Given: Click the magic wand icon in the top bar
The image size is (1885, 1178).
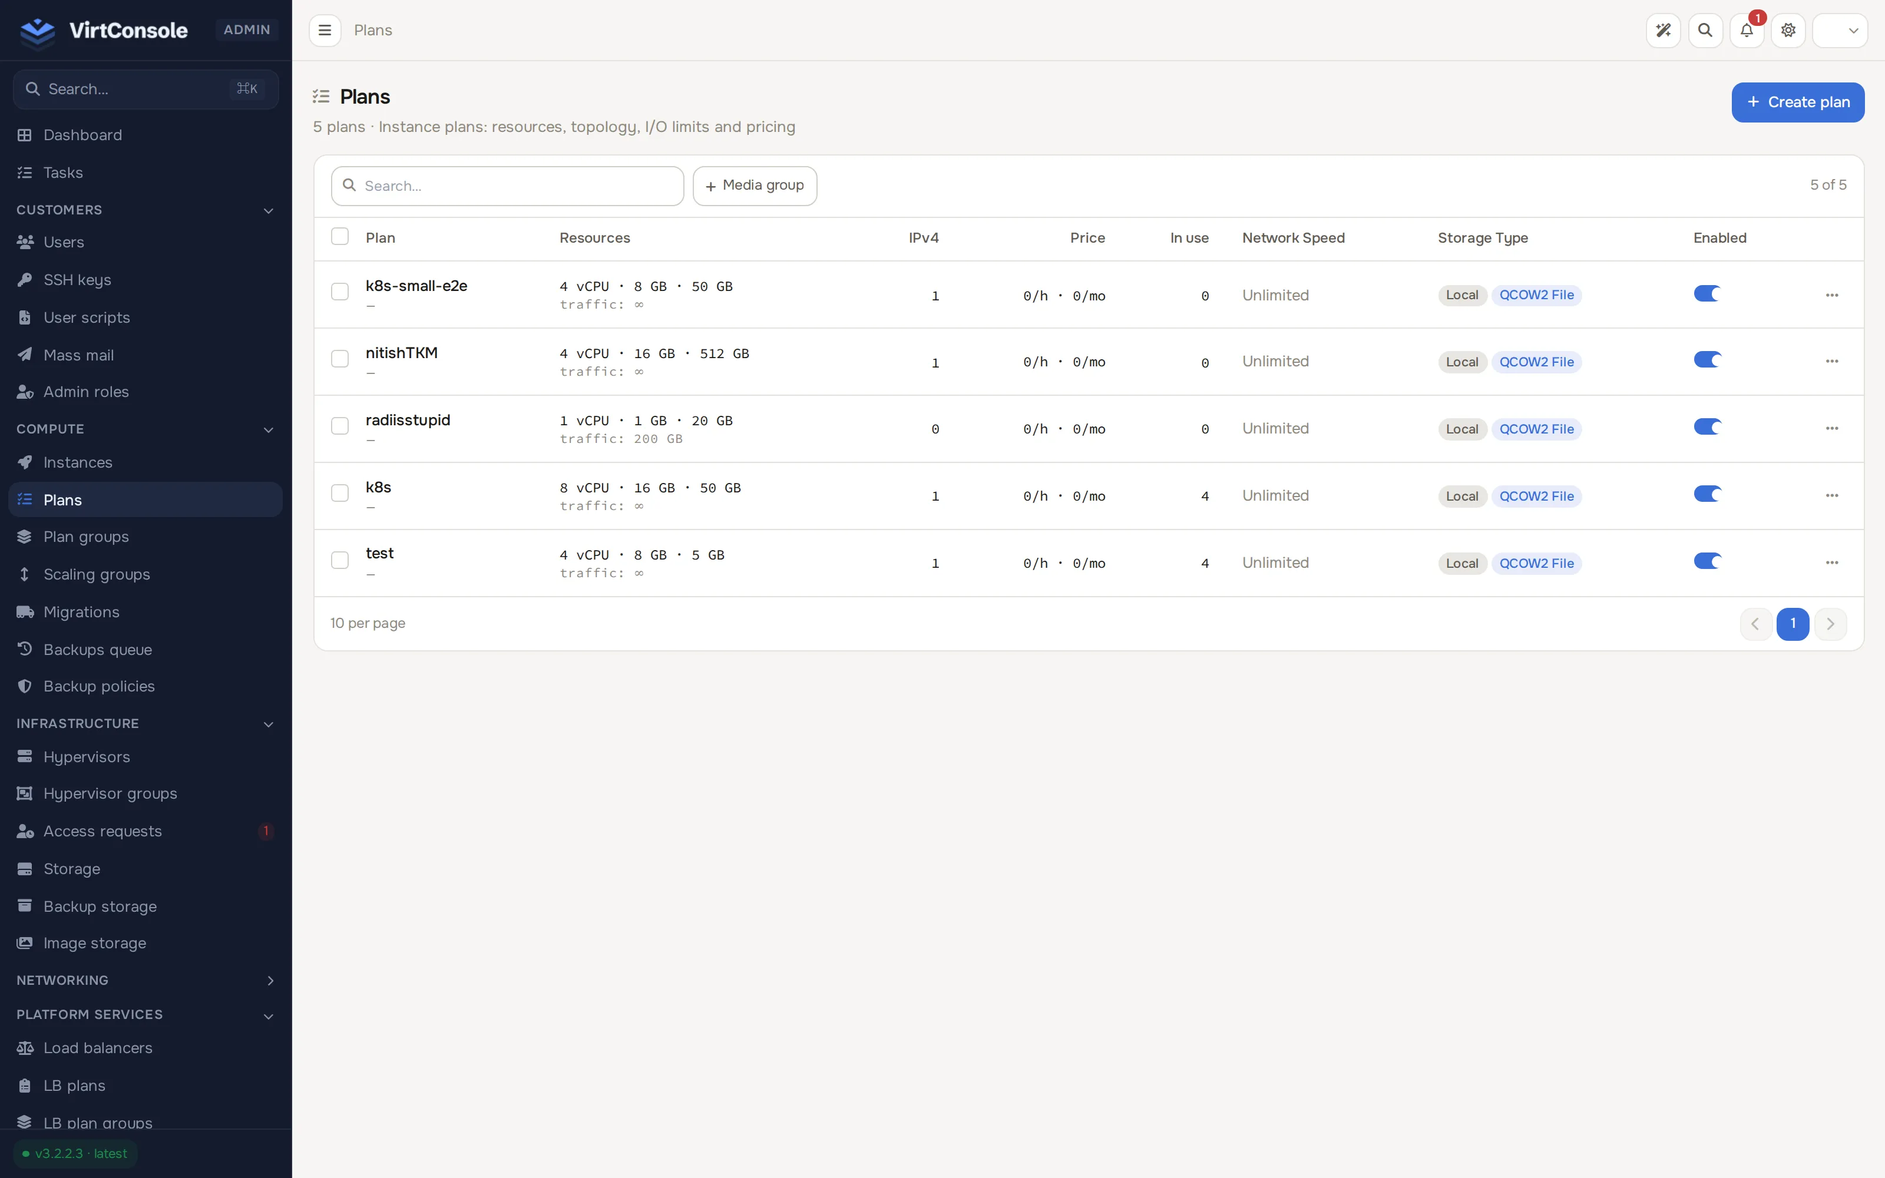Looking at the screenshot, I should coord(1663,31).
